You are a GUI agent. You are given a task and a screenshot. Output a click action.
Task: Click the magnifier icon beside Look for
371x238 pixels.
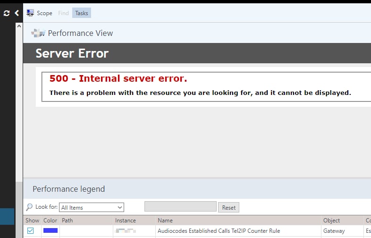pyautogui.click(x=29, y=207)
